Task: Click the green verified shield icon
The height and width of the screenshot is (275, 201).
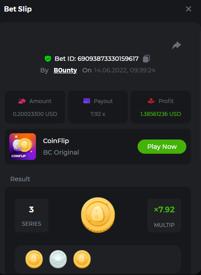Action: [48, 59]
